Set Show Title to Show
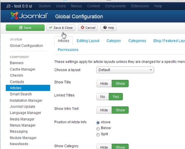Screen dimensions: 185x149 pyautogui.click(x=120, y=84)
